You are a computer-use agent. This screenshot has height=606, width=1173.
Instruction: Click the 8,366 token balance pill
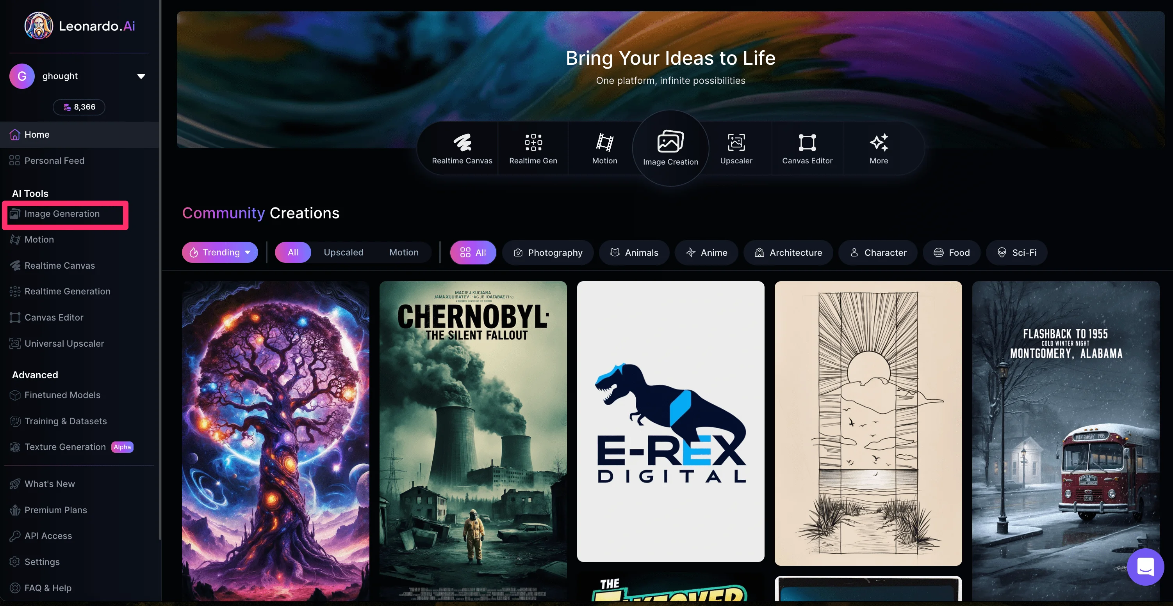pyautogui.click(x=79, y=107)
